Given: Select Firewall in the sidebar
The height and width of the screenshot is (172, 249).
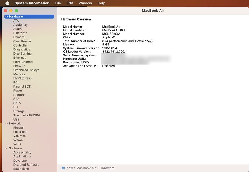Looking at the screenshot, I should [19, 128].
